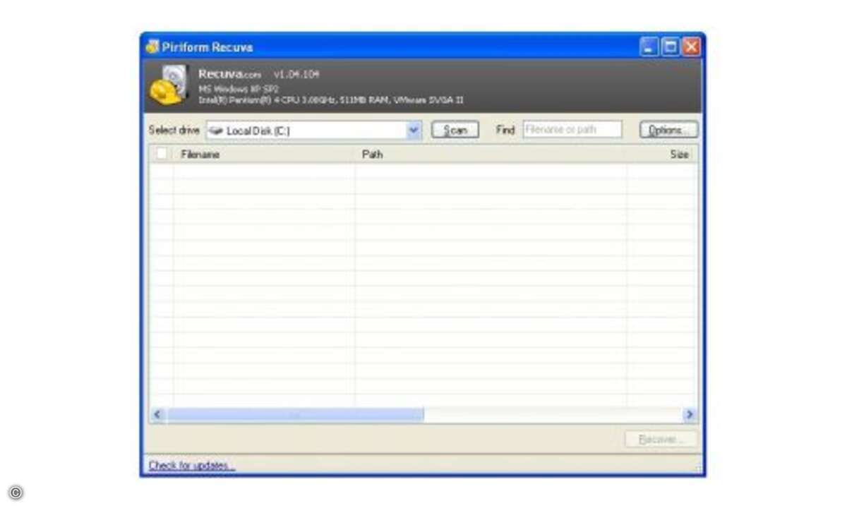The width and height of the screenshot is (847, 508).
Task: Click the Recuva.com version text
Action: coord(259,74)
